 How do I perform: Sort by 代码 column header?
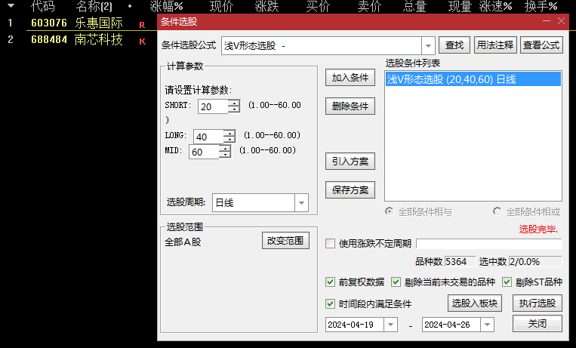pyautogui.click(x=43, y=6)
